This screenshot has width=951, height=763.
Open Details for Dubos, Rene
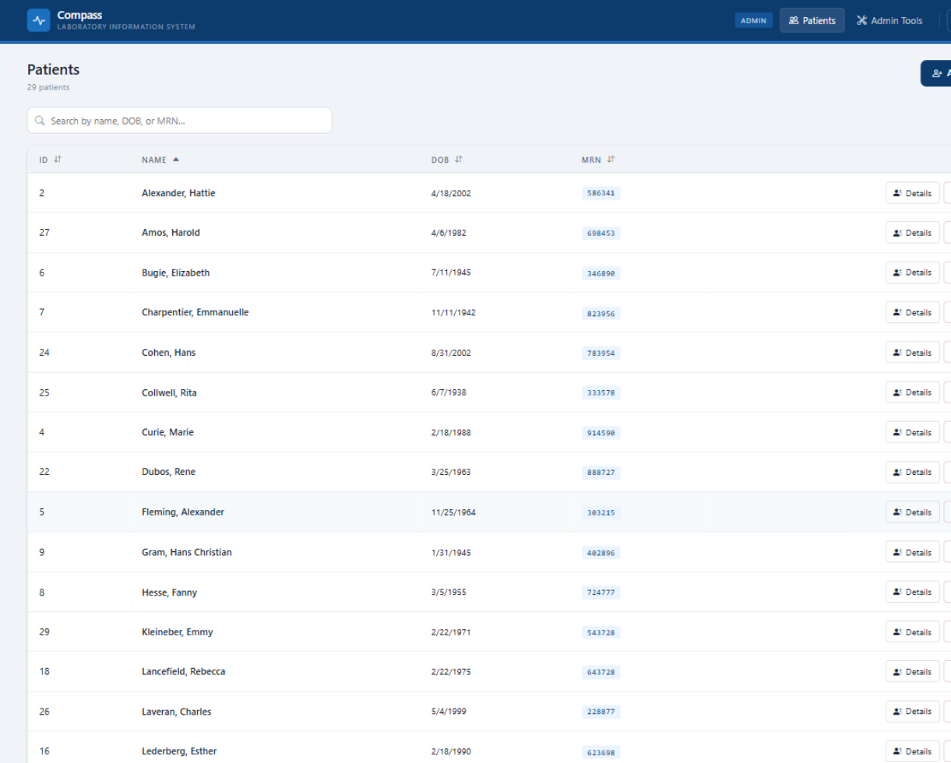(x=912, y=472)
